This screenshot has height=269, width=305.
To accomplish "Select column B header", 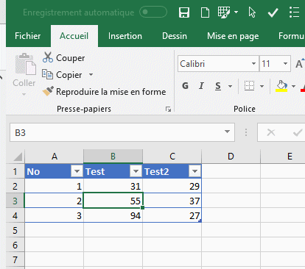I will click(x=113, y=157).
